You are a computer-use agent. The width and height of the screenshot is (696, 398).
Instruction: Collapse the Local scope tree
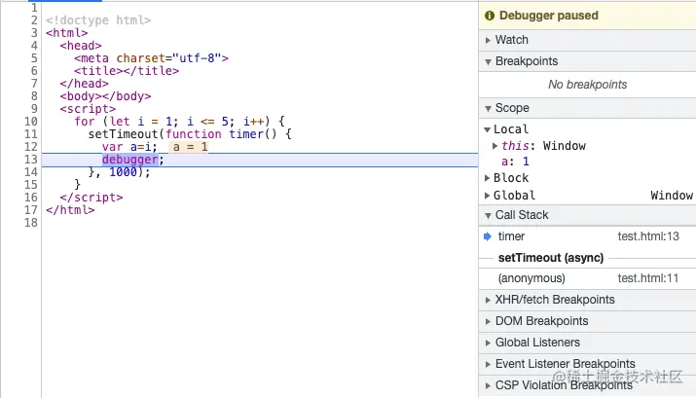pyautogui.click(x=487, y=129)
